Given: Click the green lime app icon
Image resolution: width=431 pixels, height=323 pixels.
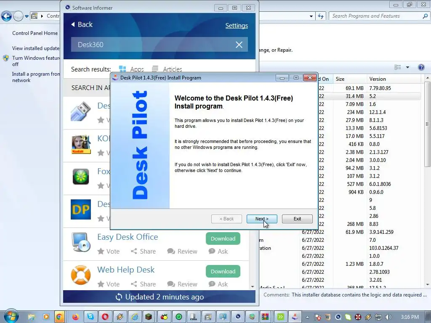Looking at the screenshot, I should tap(81, 176).
